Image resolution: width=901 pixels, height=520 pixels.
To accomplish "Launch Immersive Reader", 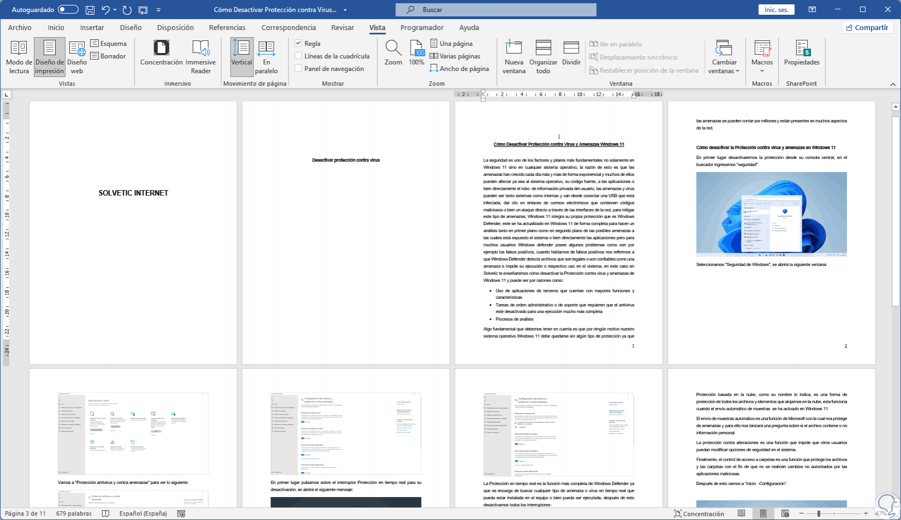I will coord(200,57).
